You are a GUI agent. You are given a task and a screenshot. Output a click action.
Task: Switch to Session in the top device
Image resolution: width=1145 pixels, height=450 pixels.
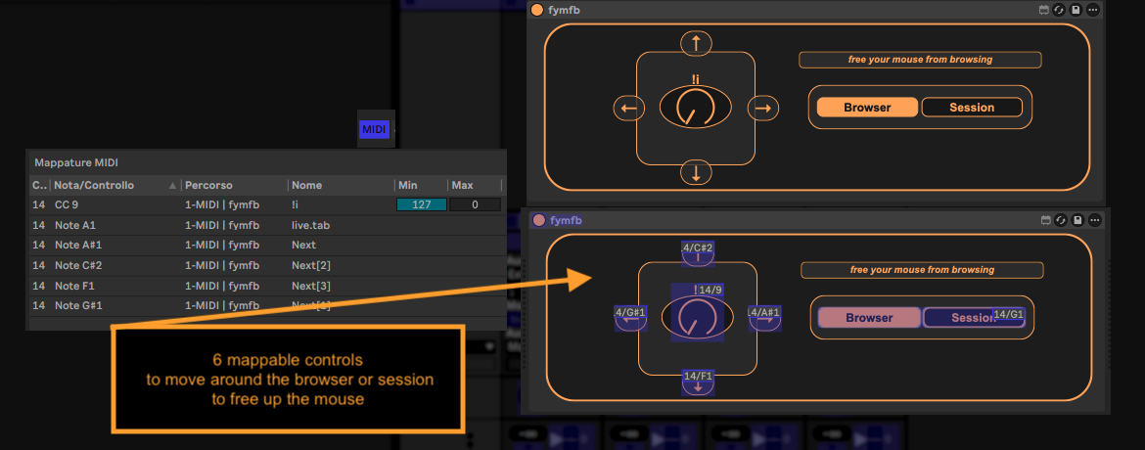972,108
